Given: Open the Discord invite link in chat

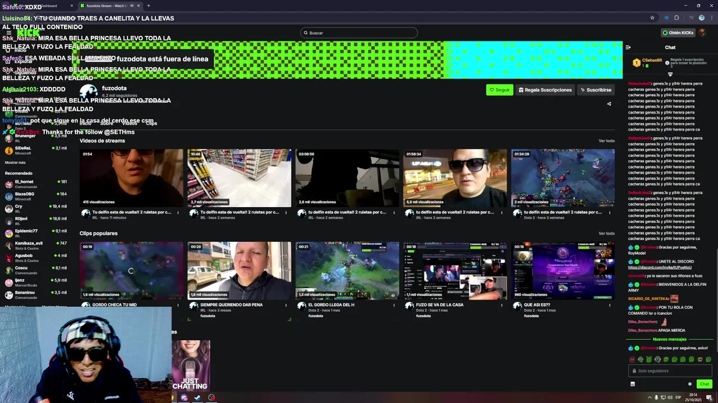Looking at the screenshot, I should point(660,267).
